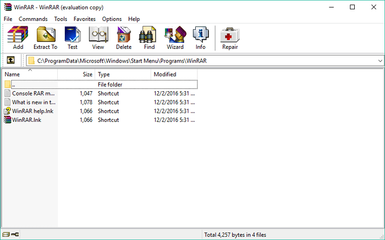This screenshot has height=240, width=385.
Task: Expand the address path dropdown arrow
Action: pyautogui.click(x=380, y=60)
